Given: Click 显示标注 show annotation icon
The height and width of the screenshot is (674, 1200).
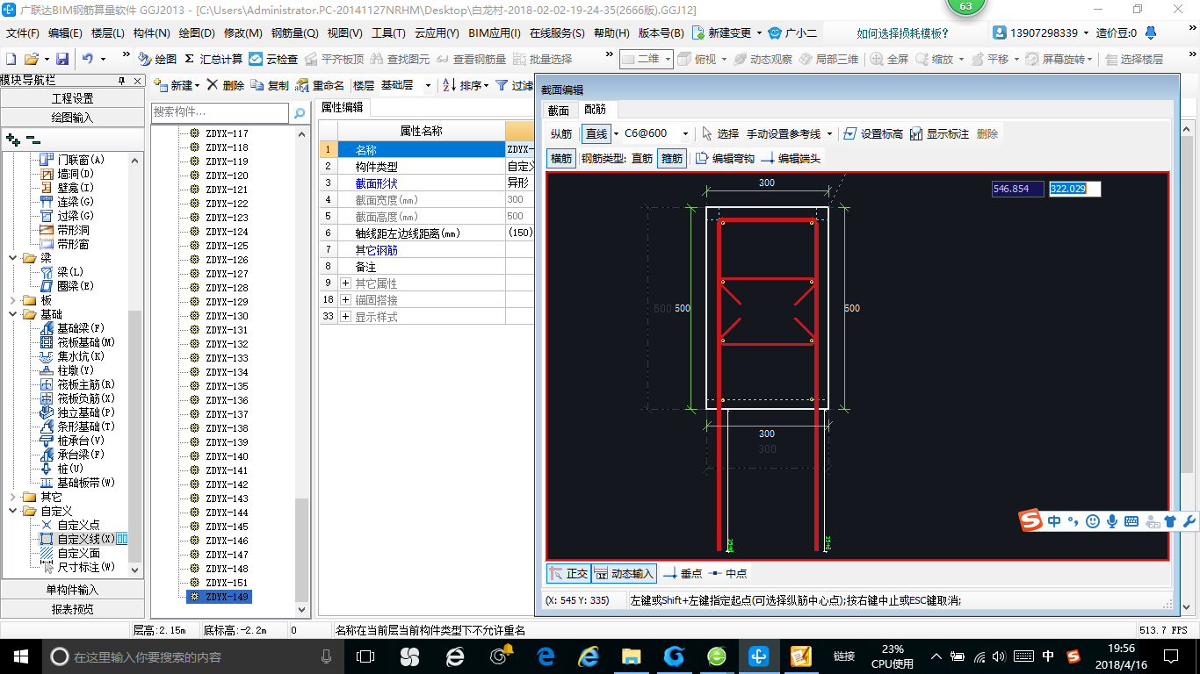Looking at the screenshot, I should [x=939, y=134].
